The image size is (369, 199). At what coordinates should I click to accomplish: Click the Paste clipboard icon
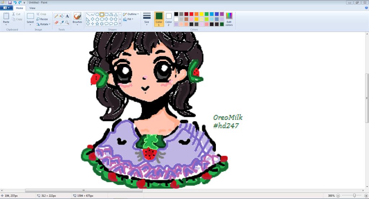pyautogui.click(x=6, y=16)
